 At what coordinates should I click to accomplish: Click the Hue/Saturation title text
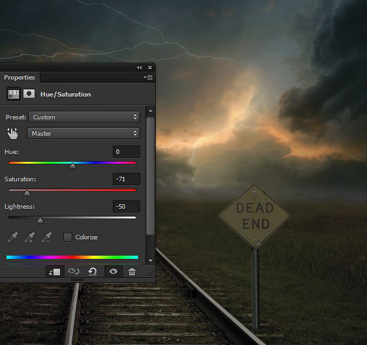(x=66, y=95)
